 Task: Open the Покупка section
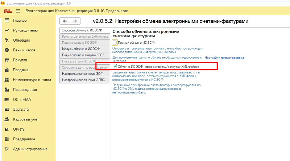[20, 60]
